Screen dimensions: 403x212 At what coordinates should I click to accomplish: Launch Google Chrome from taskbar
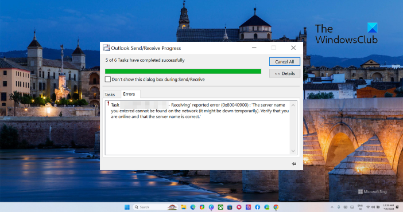click(276, 207)
